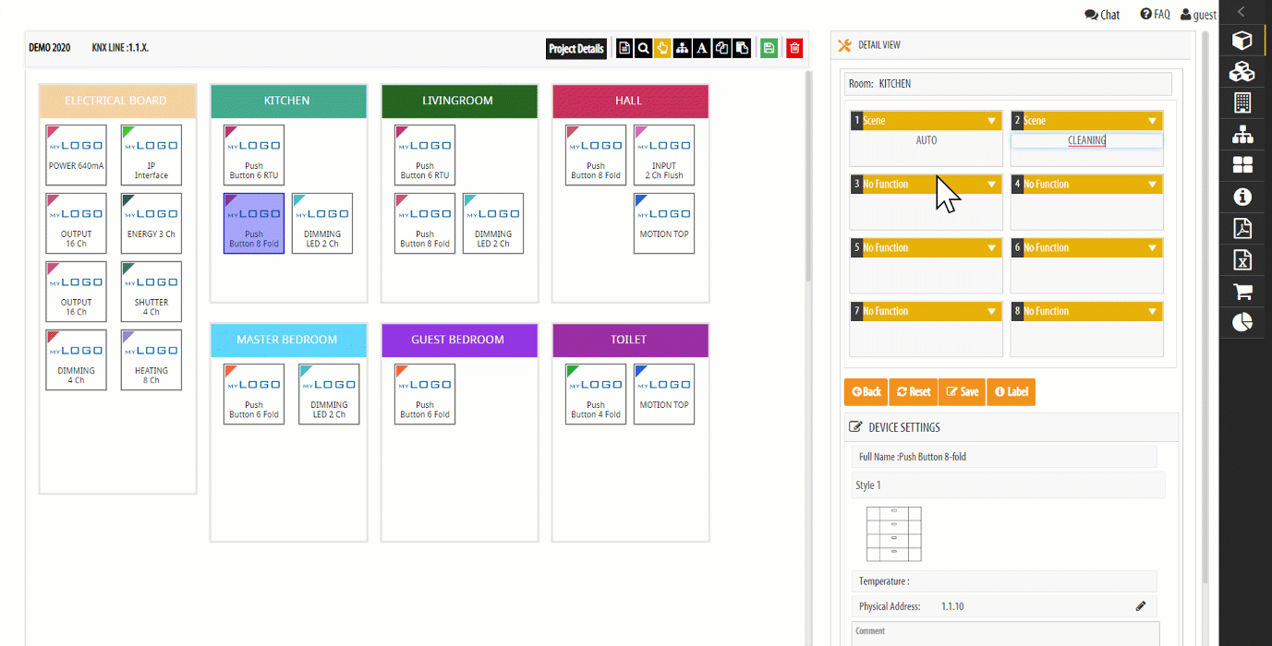Open the FAQ link in top bar

point(1155,15)
